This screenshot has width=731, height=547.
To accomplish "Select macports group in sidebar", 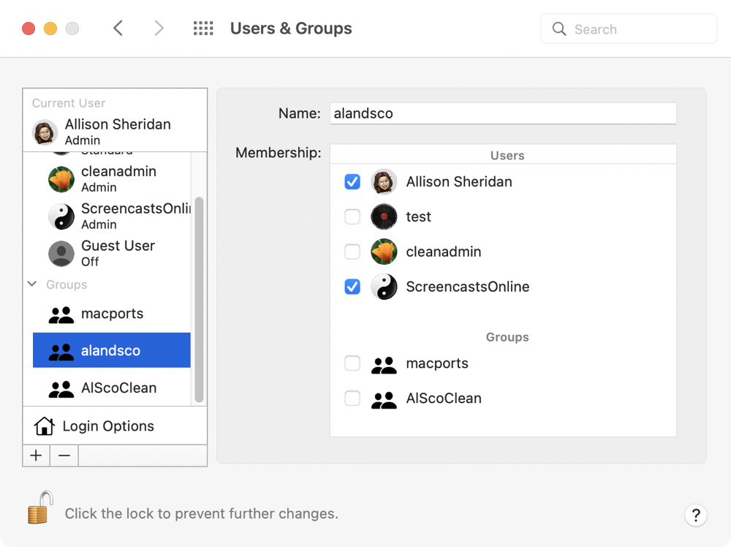I will 111,314.
